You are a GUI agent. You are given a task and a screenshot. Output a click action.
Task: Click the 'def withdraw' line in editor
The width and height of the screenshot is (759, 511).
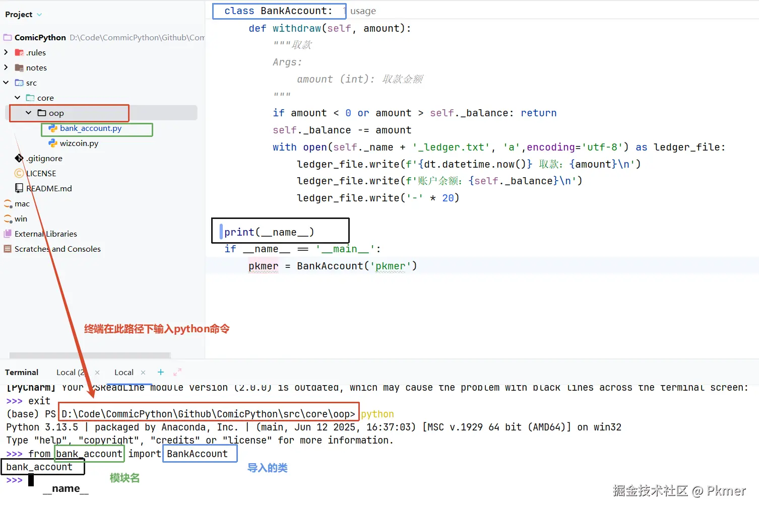coord(330,29)
